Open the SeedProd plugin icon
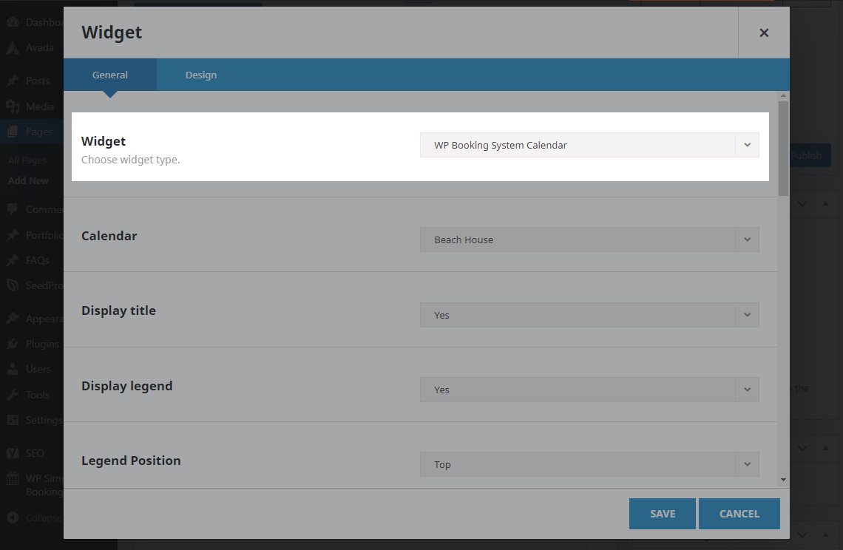843x550 pixels. tap(13, 285)
